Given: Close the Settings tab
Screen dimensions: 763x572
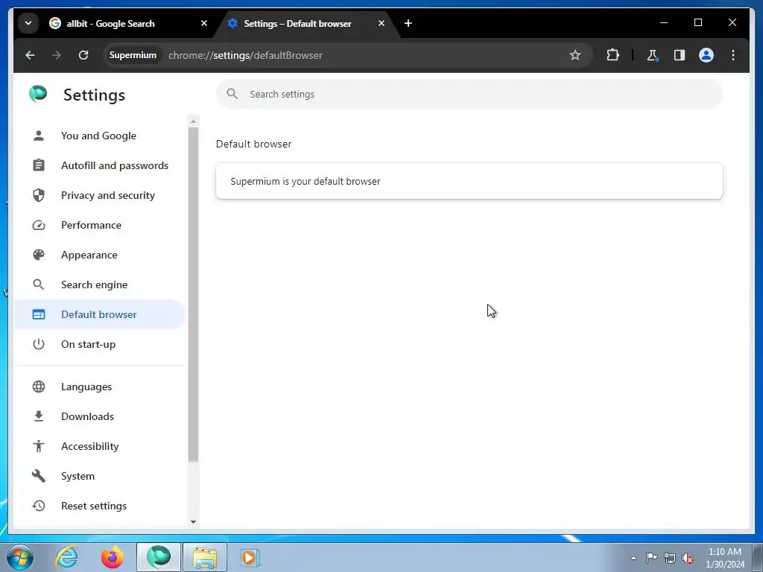Looking at the screenshot, I should click(x=381, y=23).
